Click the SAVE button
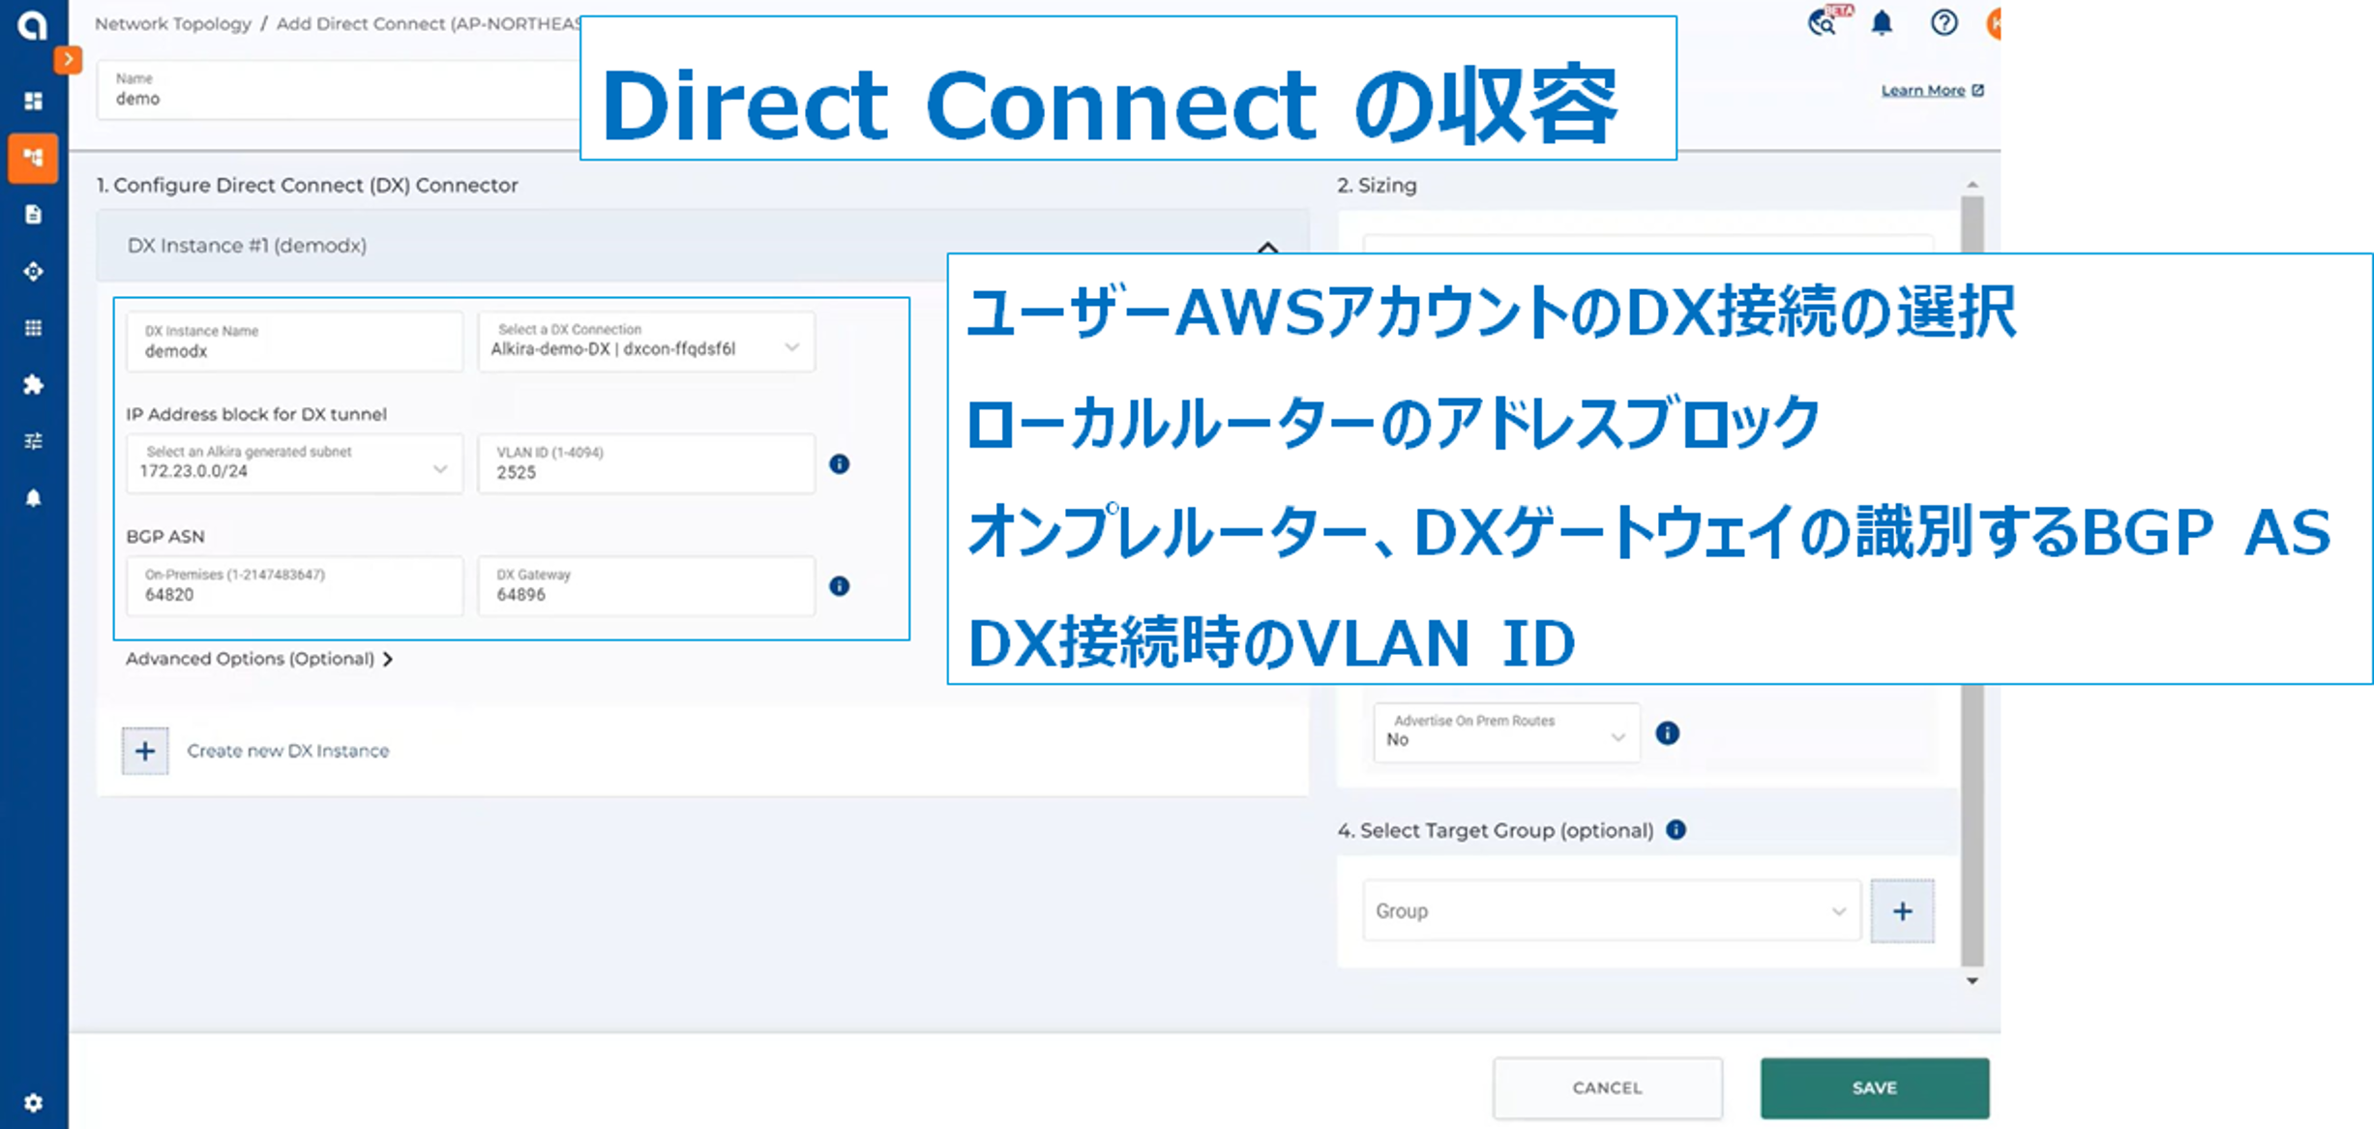2374x1129 pixels. point(1875,1088)
